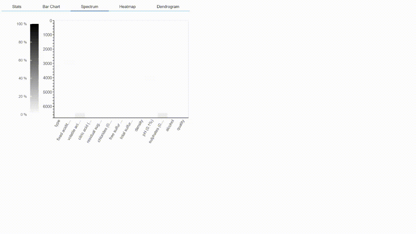Switch to the Stats tab
The height and width of the screenshot is (234, 416).
tap(17, 7)
